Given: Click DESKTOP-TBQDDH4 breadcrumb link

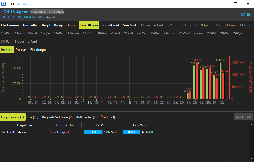Looking at the screenshot, I should (x=16, y=17).
